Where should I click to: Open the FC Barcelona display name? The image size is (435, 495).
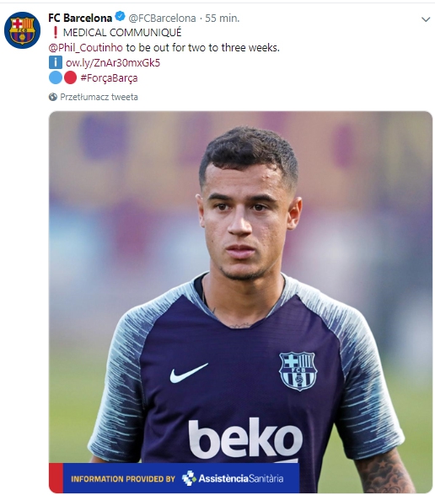[x=80, y=18]
